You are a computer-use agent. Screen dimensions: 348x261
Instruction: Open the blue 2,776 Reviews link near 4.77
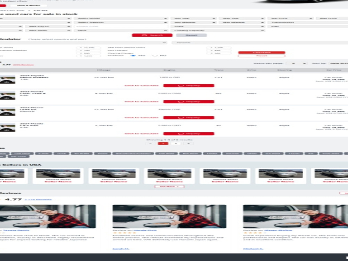tap(38, 199)
